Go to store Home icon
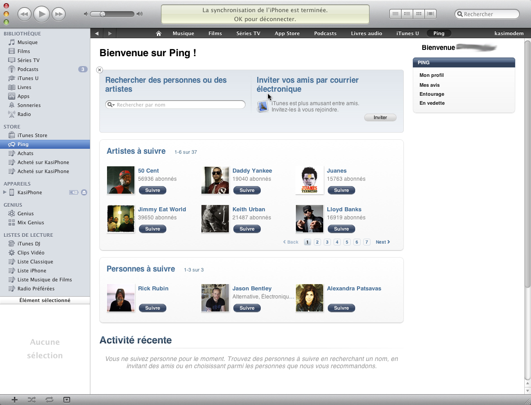Viewport: 531px width, 405px height. click(x=158, y=33)
